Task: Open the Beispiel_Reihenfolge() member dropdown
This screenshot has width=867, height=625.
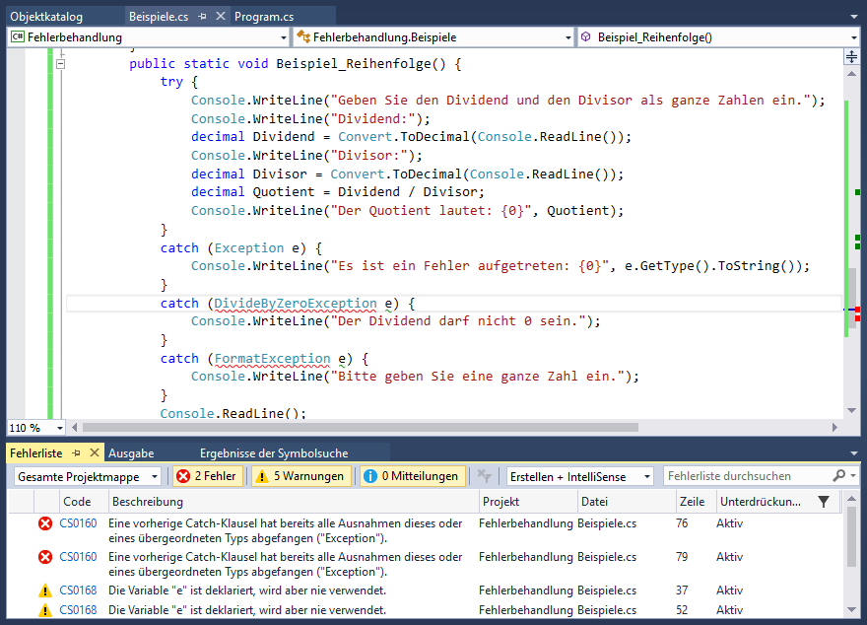Action: click(717, 37)
